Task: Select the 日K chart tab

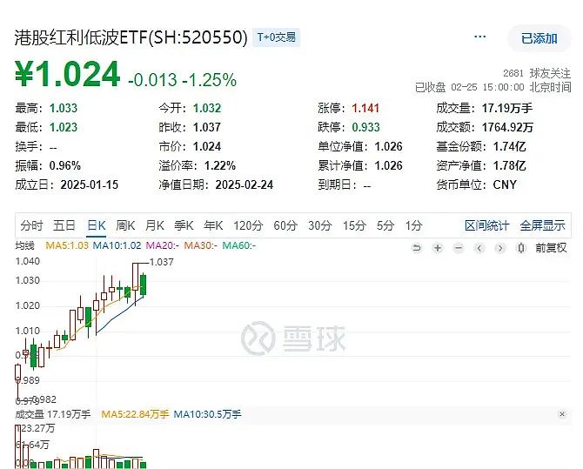Action: [x=97, y=225]
